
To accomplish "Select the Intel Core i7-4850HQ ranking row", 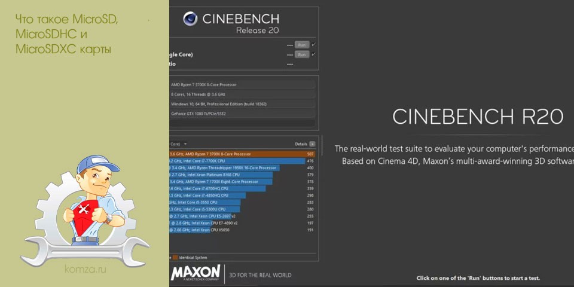I will coord(242,196).
